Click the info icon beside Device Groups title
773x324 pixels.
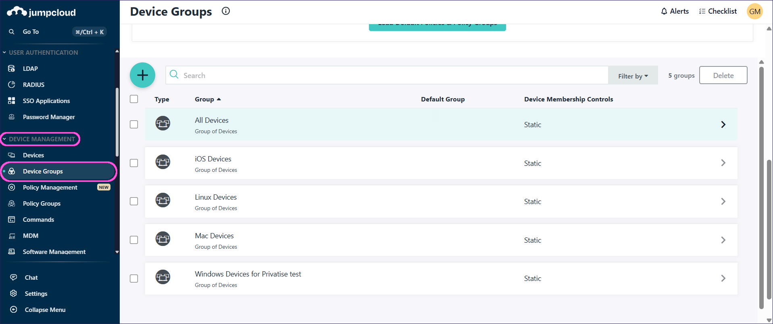(226, 11)
